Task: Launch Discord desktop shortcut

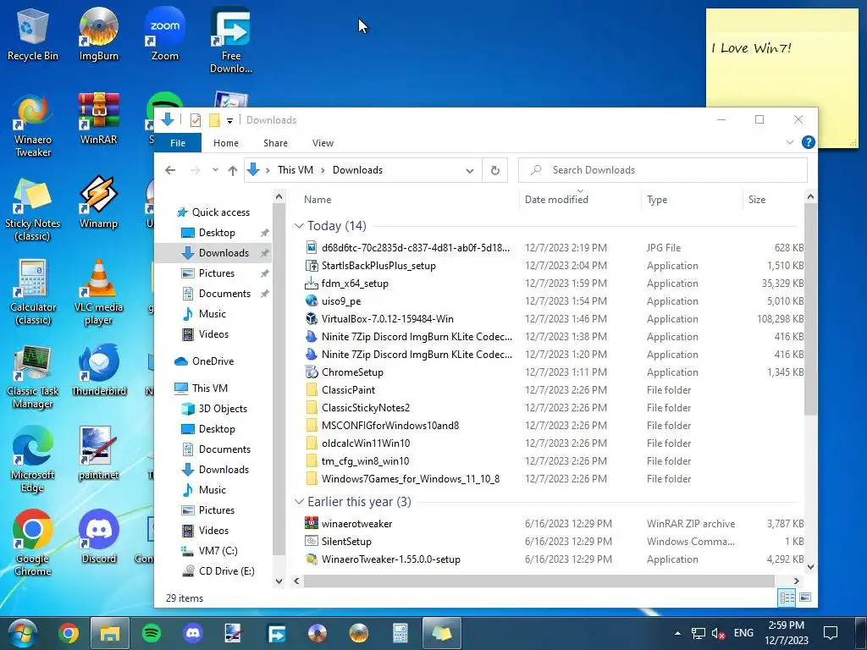Action: tap(98, 537)
